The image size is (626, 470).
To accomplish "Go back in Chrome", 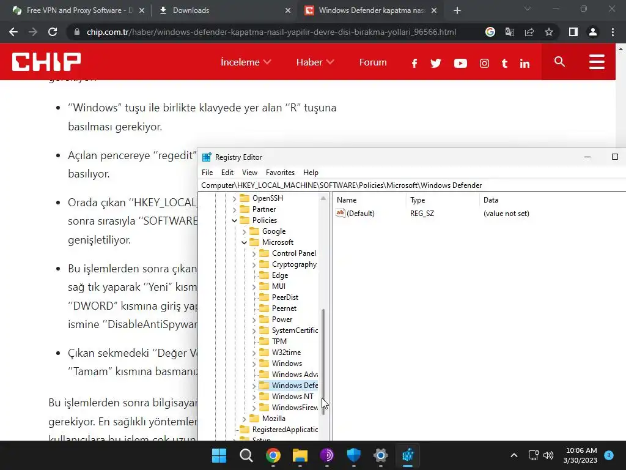I will (13, 32).
